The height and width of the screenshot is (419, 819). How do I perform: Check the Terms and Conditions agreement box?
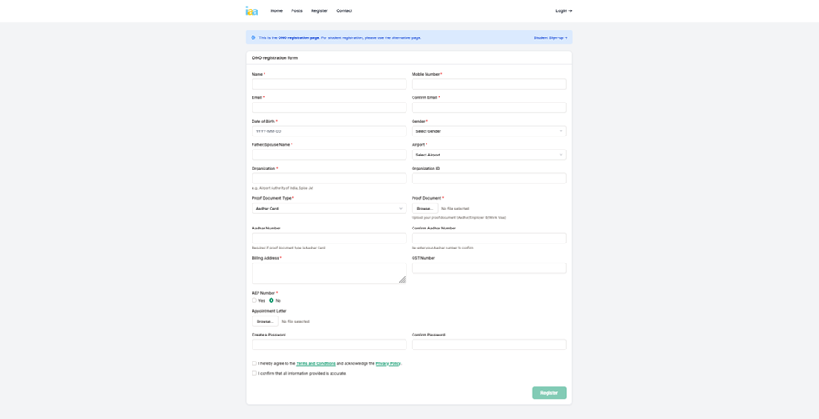pyautogui.click(x=254, y=363)
